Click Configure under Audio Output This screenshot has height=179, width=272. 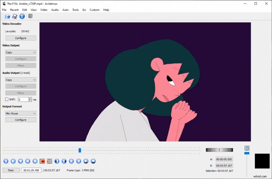pyautogui.click(x=21, y=86)
